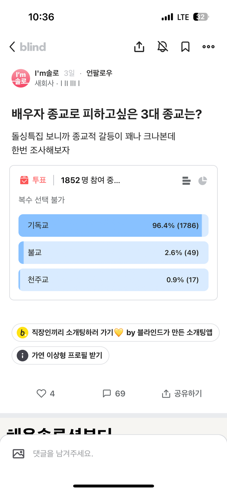
Task: Switch poll to pie chart view
Action: pyautogui.click(x=203, y=181)
